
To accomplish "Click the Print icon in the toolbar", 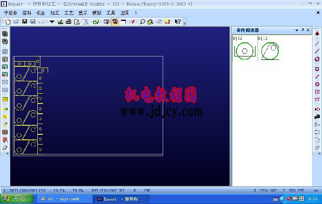I will coord(68,22).
